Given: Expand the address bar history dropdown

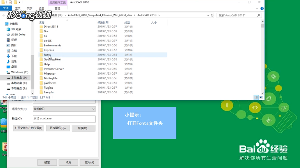Looking at the screenshot, I should pyautogui.click(x=208, y=15).
